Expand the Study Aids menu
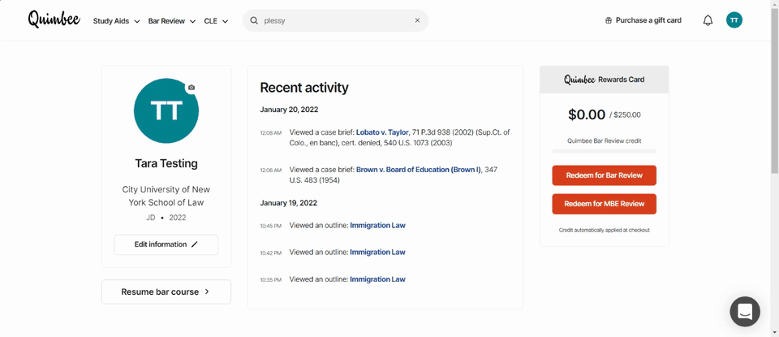The image size is (779, 337). 116,21
